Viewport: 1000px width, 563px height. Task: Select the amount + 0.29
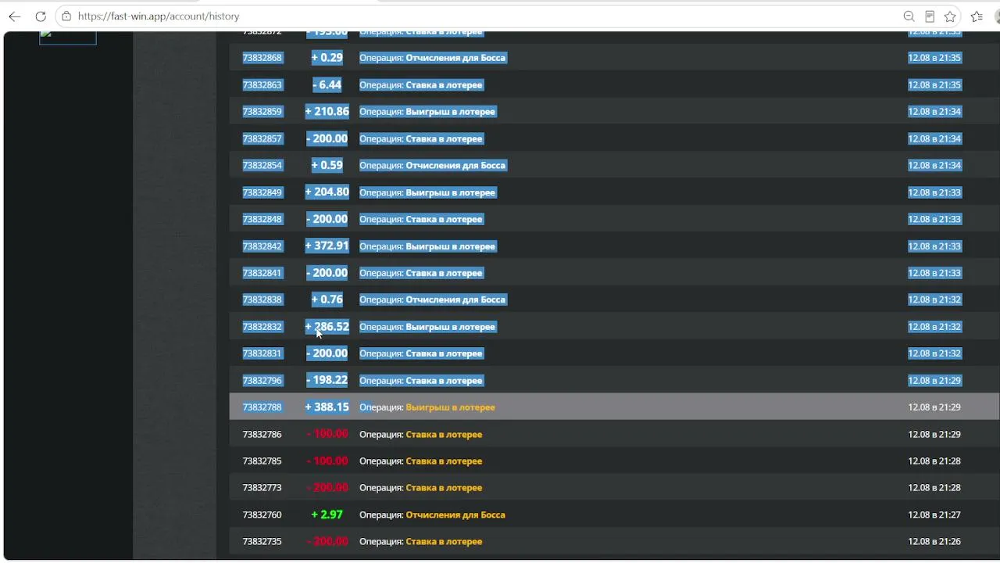(327, 58)
